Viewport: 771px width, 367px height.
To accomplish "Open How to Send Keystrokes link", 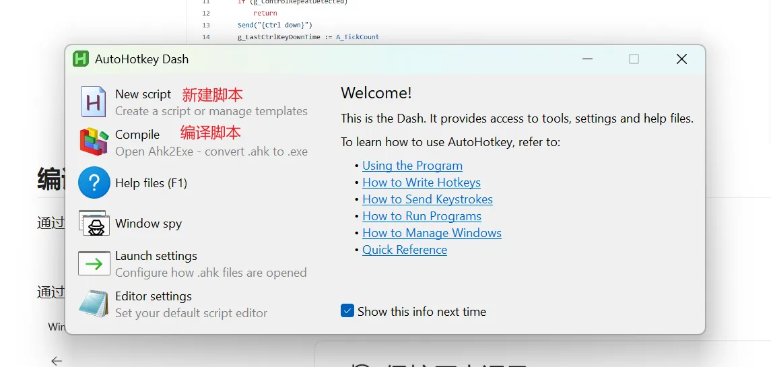I will click(428, 199).
